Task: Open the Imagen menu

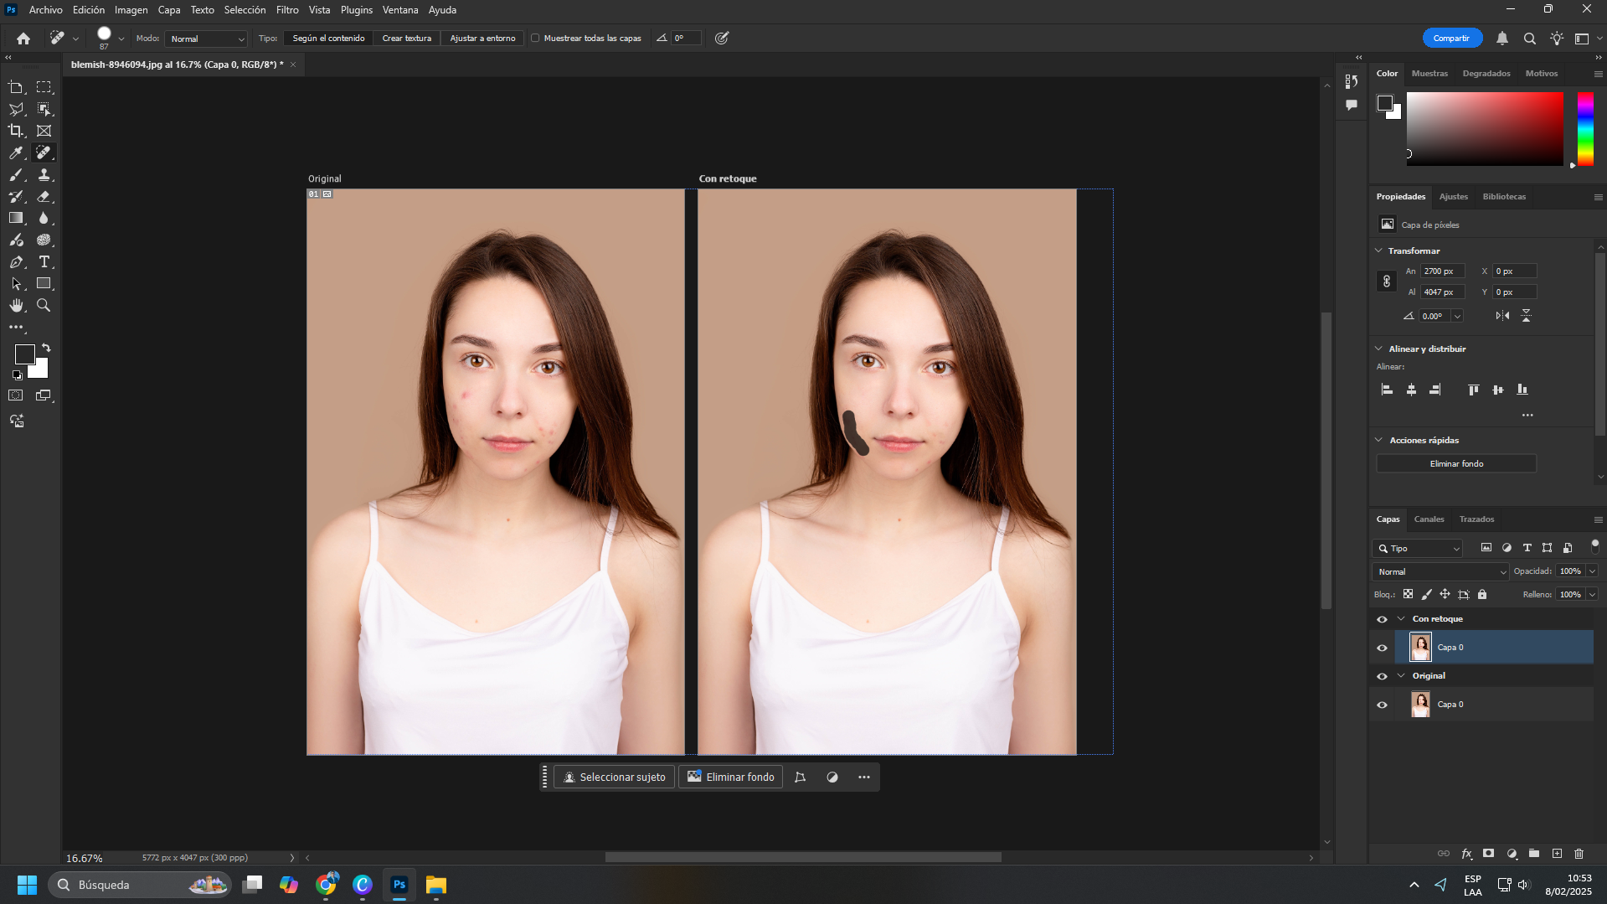Action: [x=131, y=10]
